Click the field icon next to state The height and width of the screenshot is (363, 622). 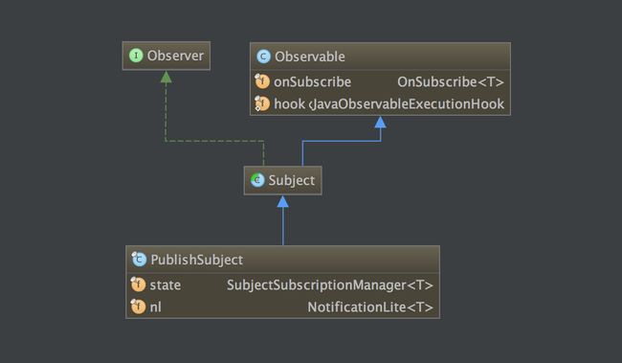click(x=138, y=284)
